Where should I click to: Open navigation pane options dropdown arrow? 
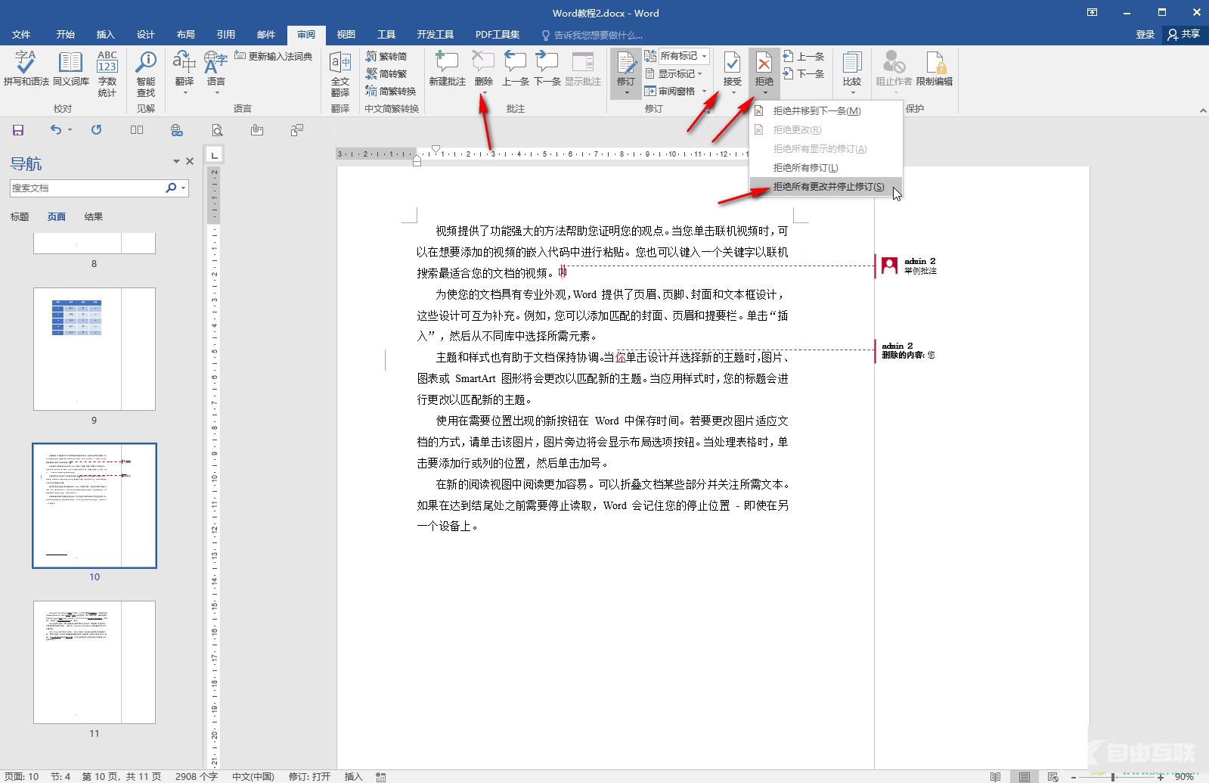(176, 161)
